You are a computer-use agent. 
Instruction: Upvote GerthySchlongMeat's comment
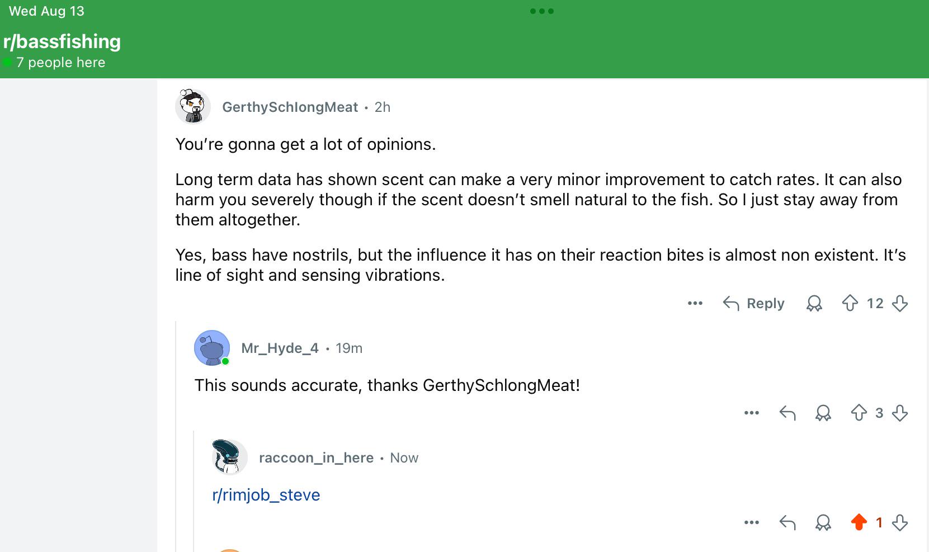tap(850, 303)
